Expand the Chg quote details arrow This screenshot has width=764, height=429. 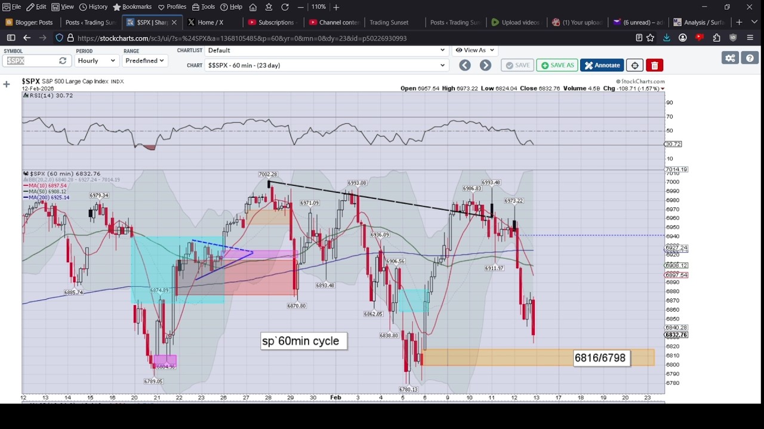[662, 89]
